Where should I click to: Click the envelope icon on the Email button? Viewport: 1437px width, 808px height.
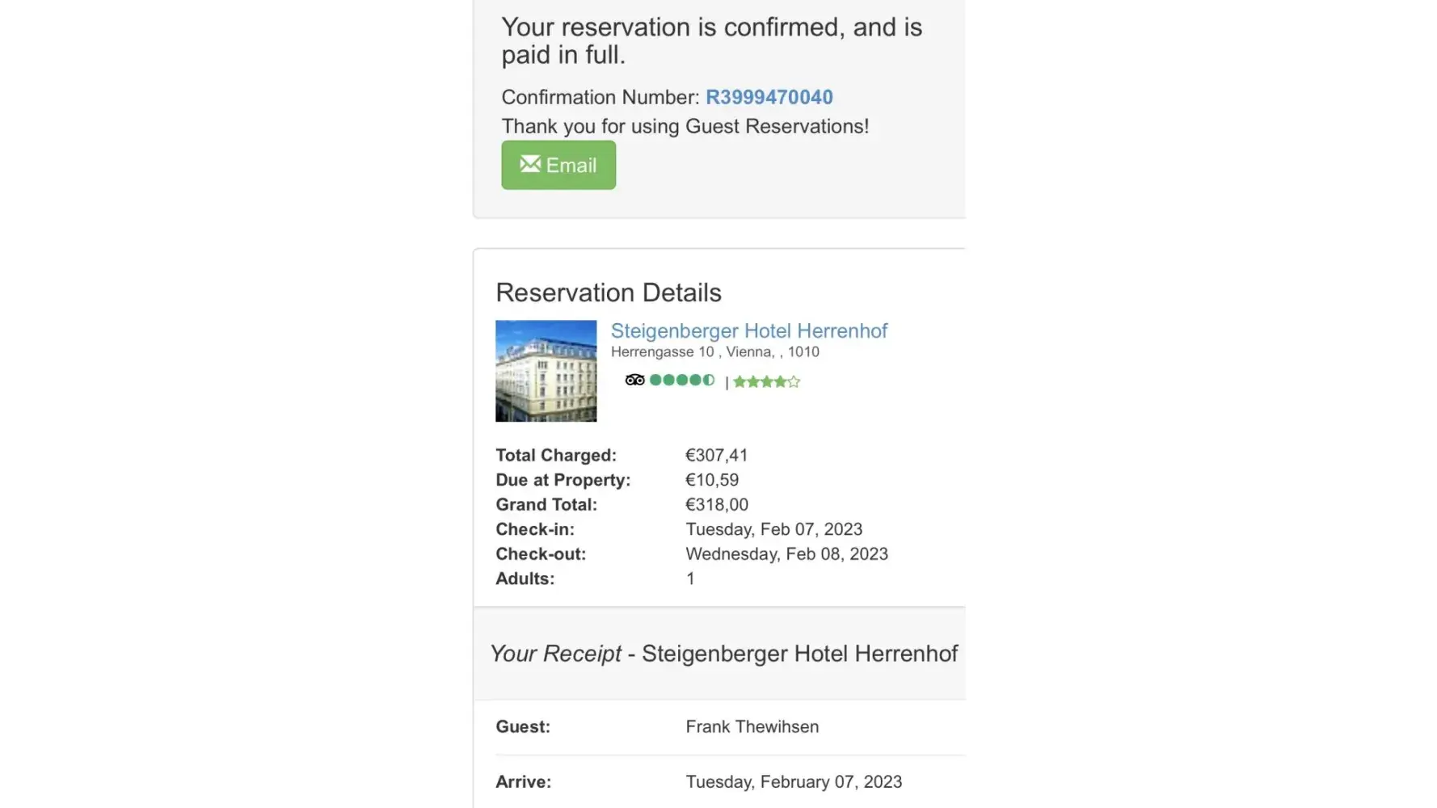tap(530, 164)
